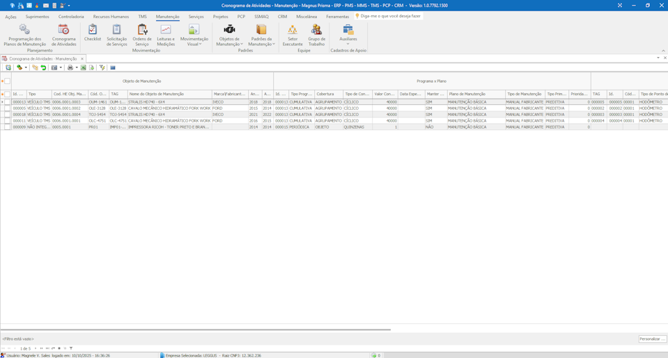Switch to the Suprimentos ribbon tab
668x358 pixels.
click(x=38, y=17)
